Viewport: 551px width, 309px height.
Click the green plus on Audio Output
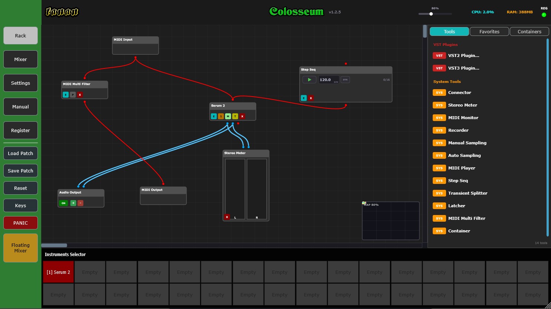click(x=73, y=203)
